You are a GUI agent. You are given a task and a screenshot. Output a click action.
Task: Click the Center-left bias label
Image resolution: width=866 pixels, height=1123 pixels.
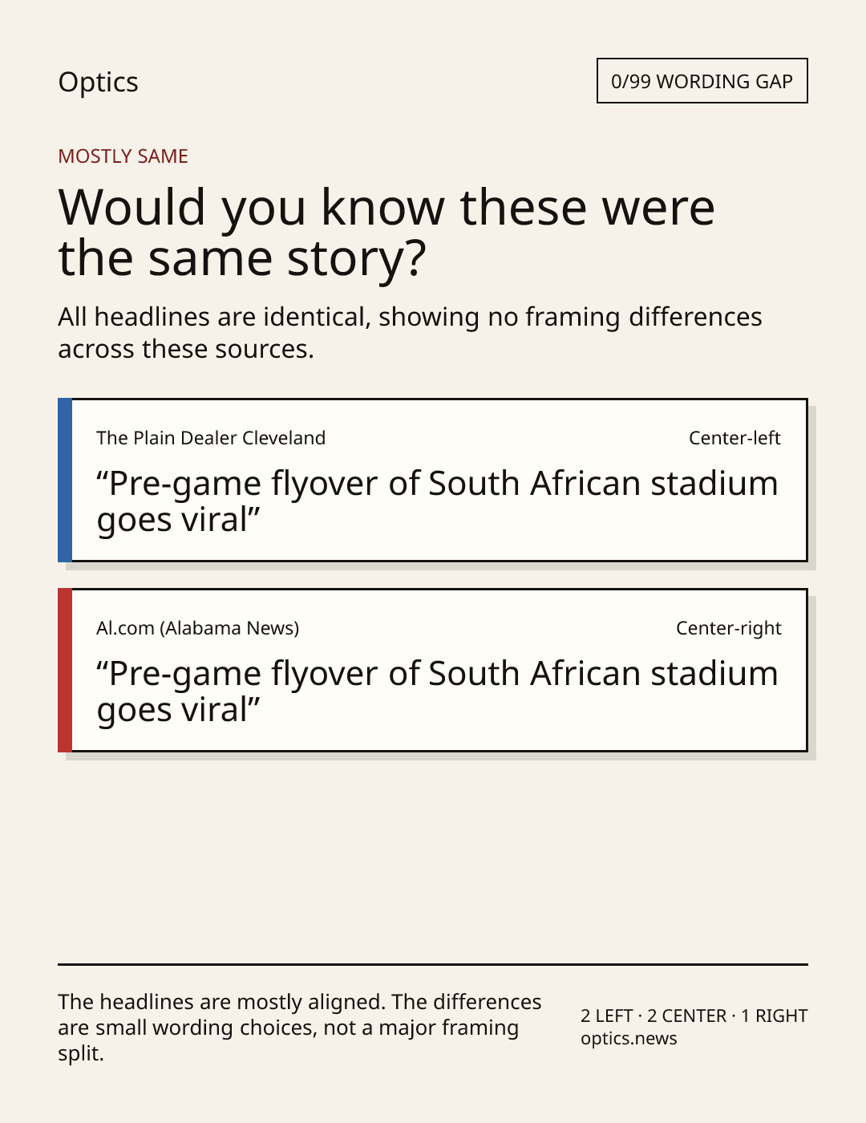(734, 438)
